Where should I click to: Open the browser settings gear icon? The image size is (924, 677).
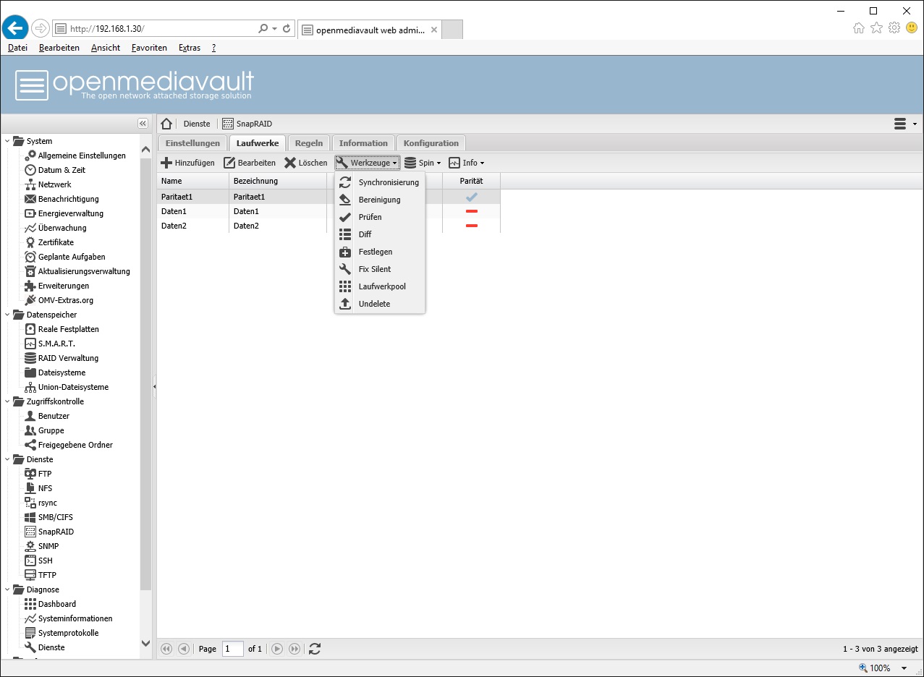[894, 28]
